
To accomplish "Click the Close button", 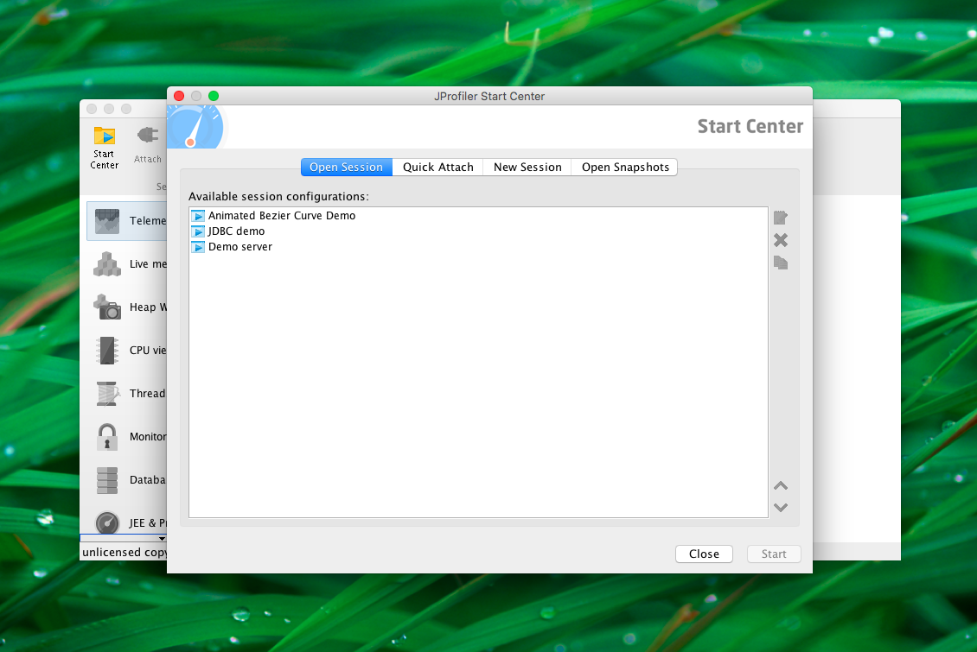I will pyautogui.click(x=704, y=554).
